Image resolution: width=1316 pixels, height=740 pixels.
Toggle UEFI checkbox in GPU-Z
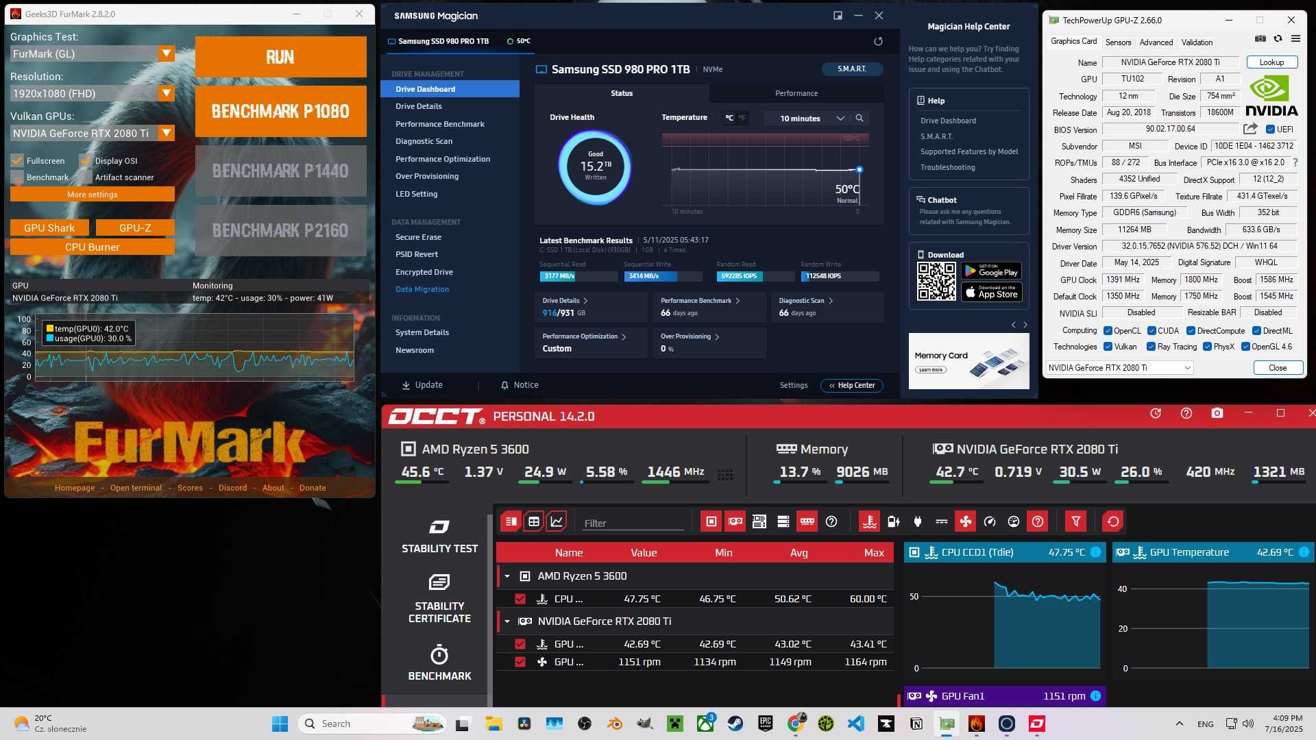coord(1270,129)
